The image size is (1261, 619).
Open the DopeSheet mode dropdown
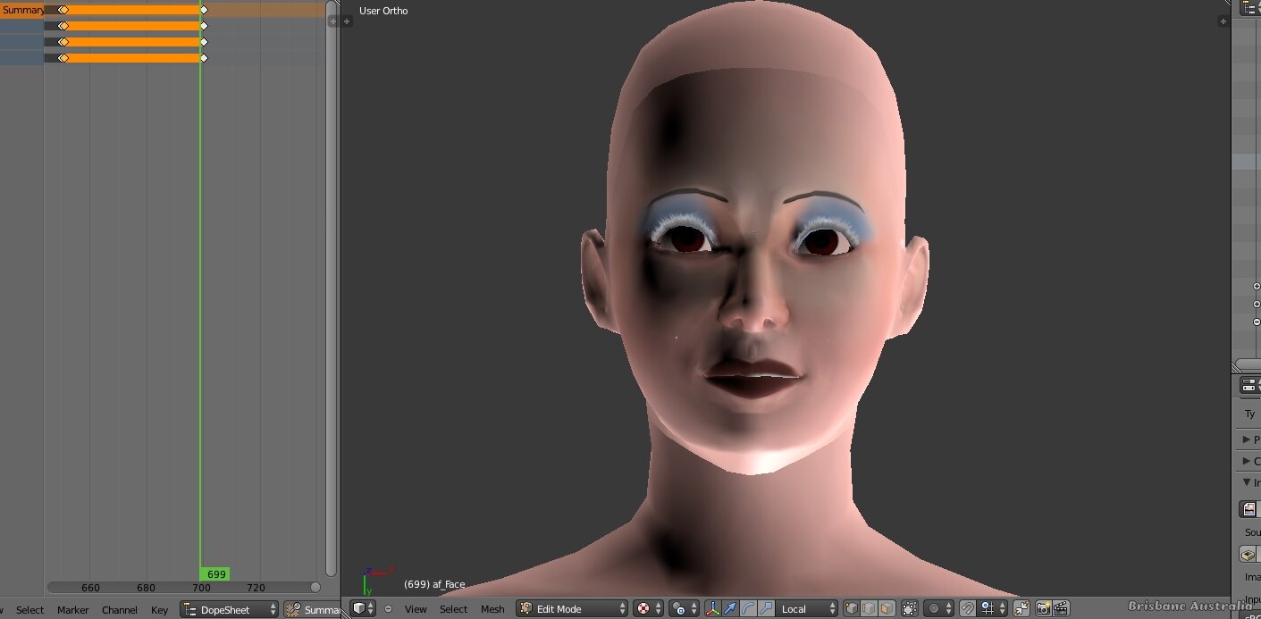coord(229,609)
